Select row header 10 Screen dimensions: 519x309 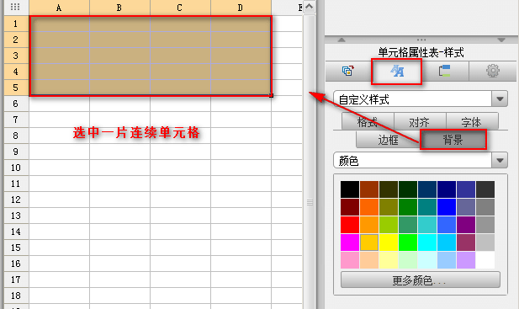coord(16,168)
